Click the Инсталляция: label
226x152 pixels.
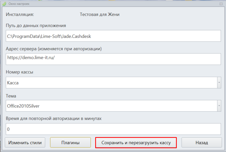[x=20, y=14]
